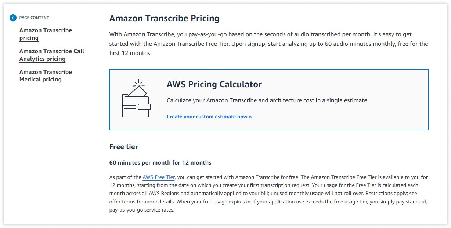Open the AWS Free Tier hyperlink

pos(158,177)
